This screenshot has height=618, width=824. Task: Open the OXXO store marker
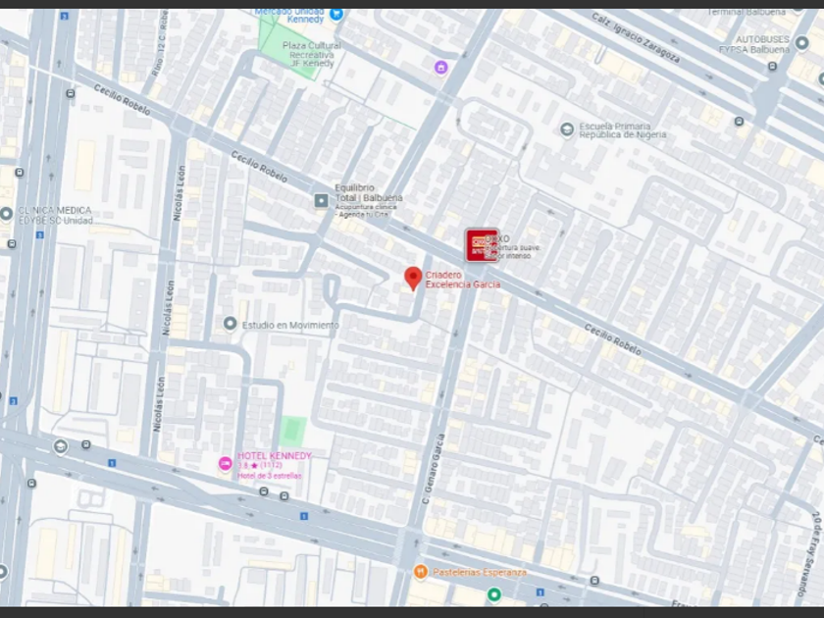[482, 245]
